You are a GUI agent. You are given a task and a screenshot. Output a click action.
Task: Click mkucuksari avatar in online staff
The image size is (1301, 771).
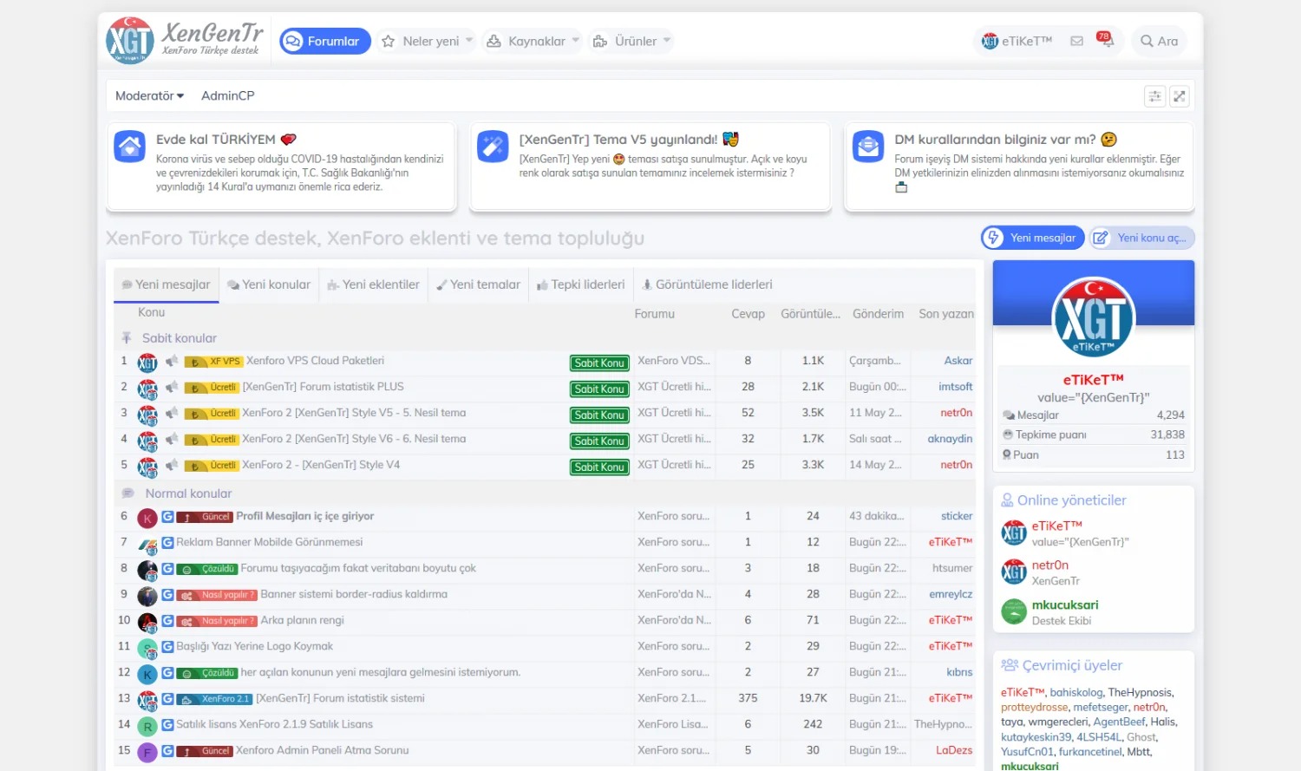(x=1014, y=612)
